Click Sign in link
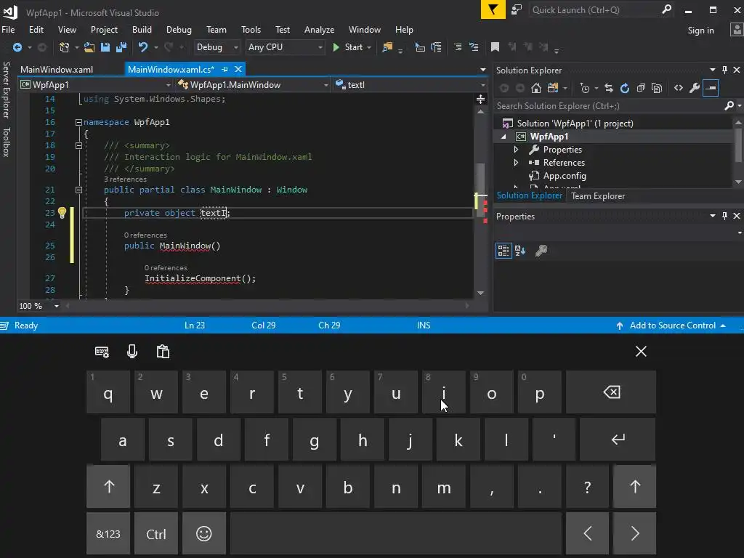 [701, 31]
